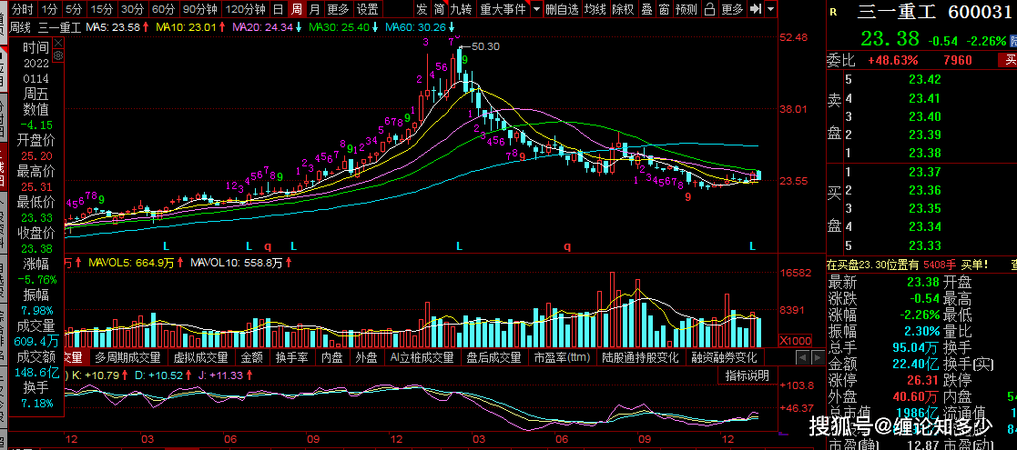Open the dropdown arrow at toolbar's right end

pos(772,9)
